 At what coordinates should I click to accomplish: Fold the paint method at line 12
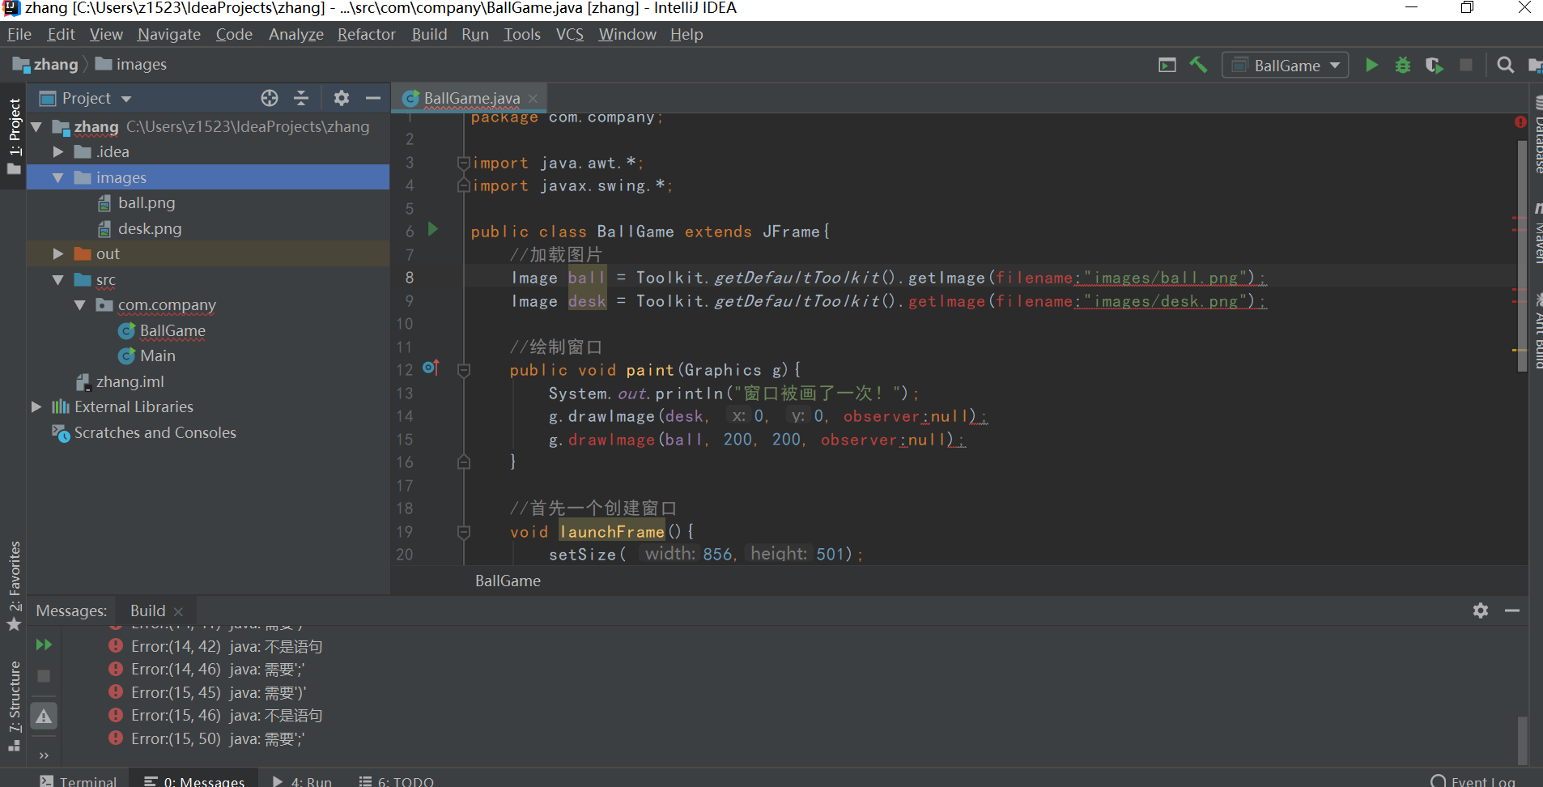(464, 370)
